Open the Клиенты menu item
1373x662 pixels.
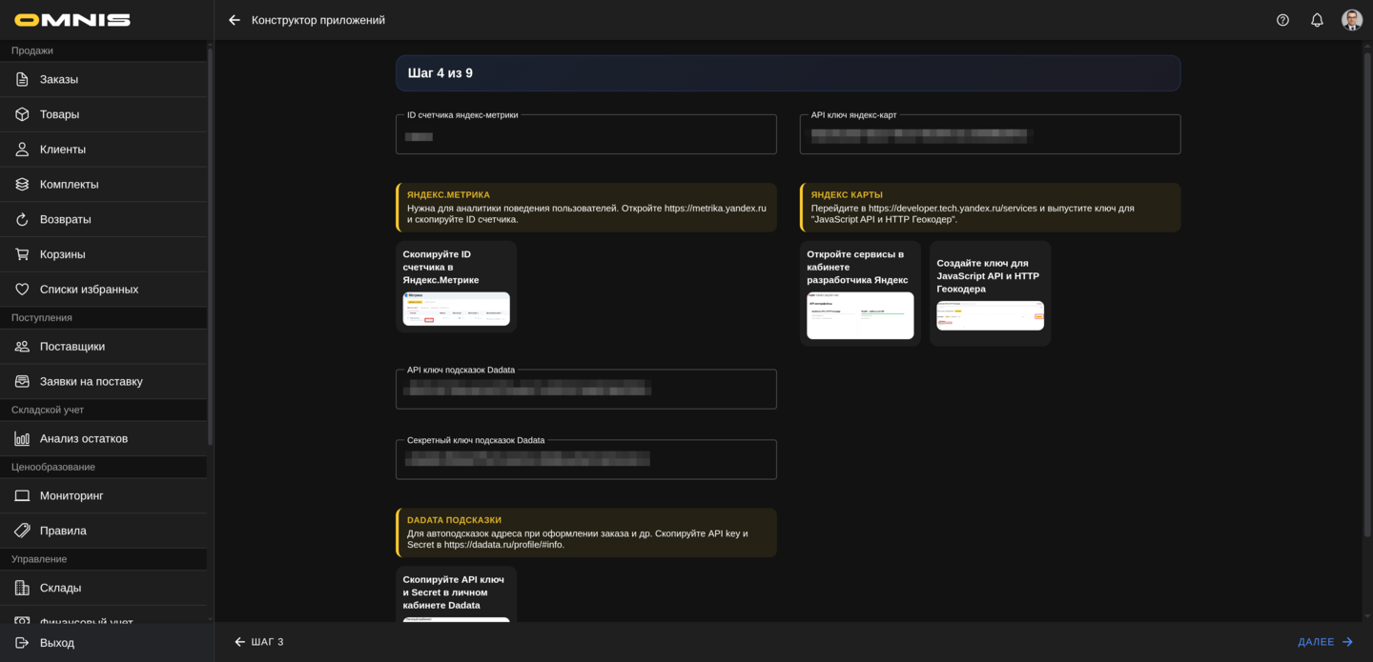click(x=63, y=150)
